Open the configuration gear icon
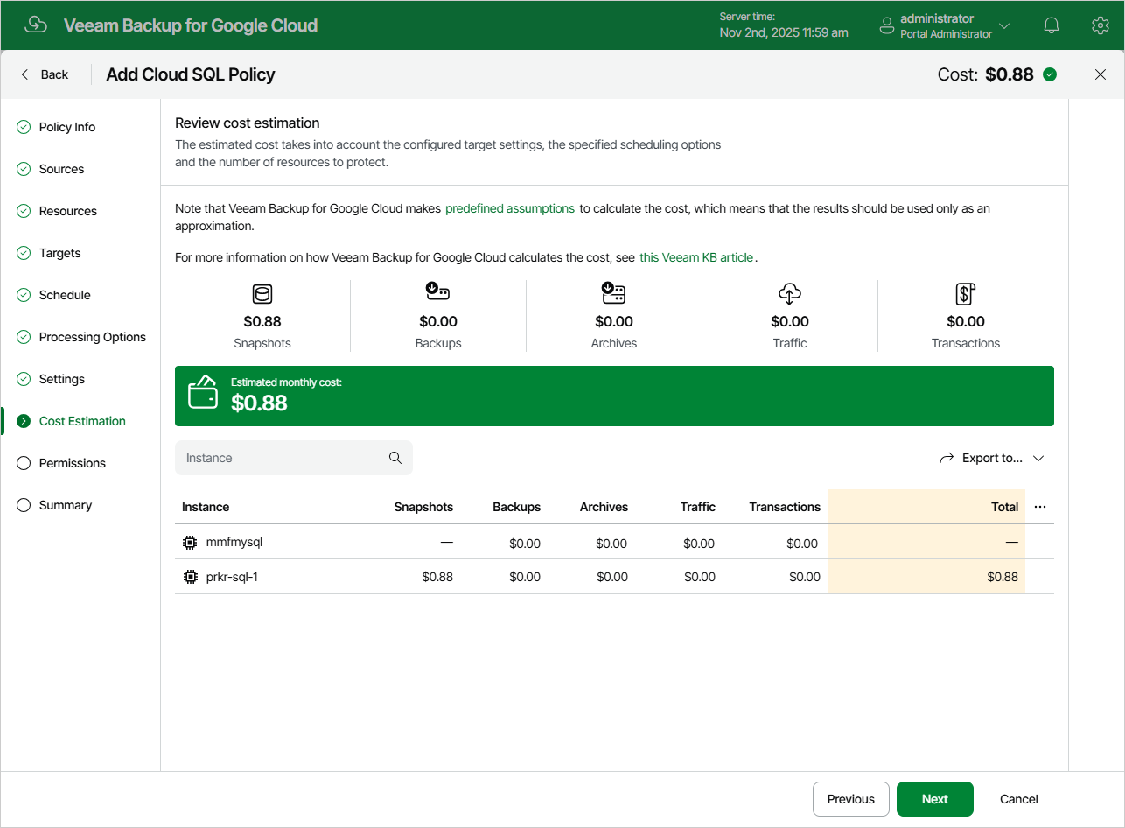This screenshot has height=828, width=1125. (x=1101, y=25)
